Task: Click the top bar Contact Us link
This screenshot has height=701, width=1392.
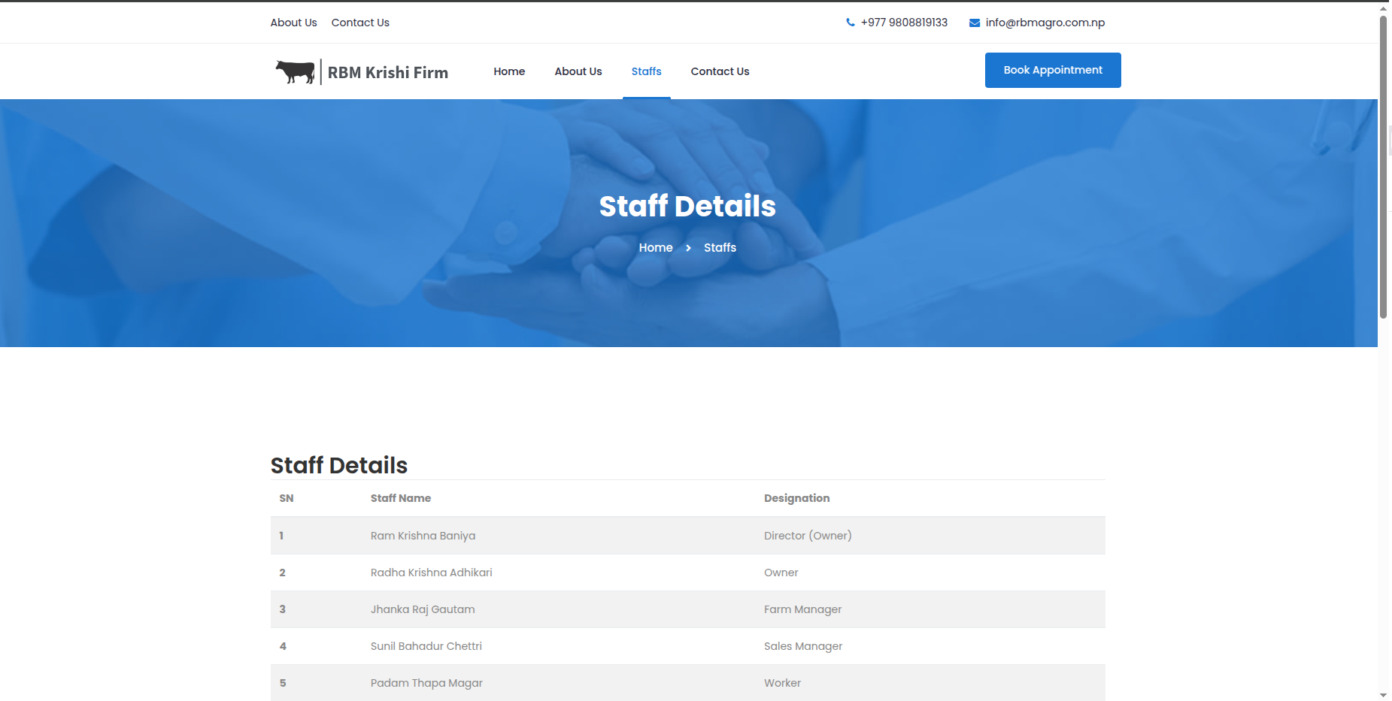Action: 360,23
